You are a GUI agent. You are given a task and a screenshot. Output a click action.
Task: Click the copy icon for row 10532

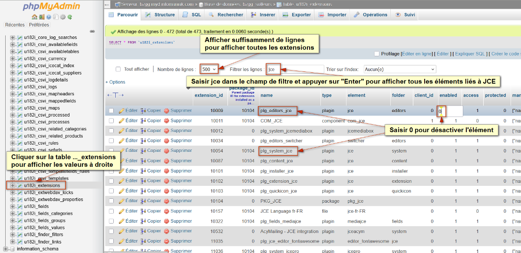click(143, 231)
